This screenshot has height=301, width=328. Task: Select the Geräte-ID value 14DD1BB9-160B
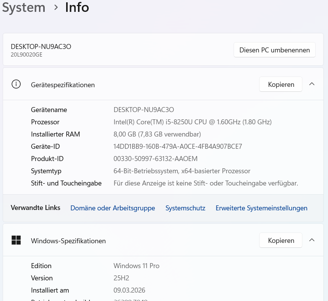point(178,146)
